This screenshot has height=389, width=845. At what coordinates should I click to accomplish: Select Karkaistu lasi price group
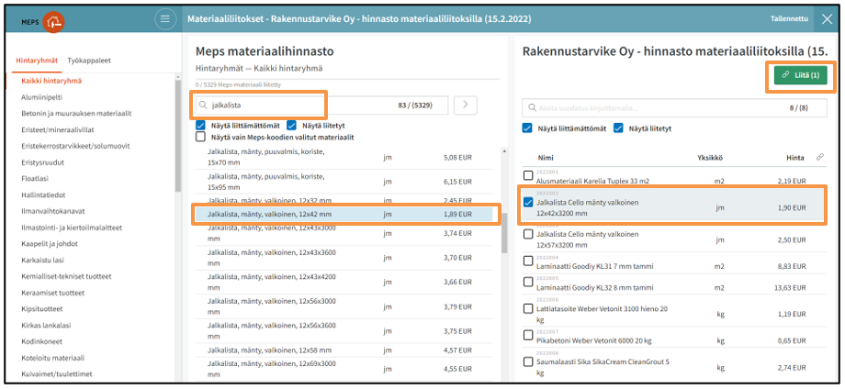tap(42, 260)
